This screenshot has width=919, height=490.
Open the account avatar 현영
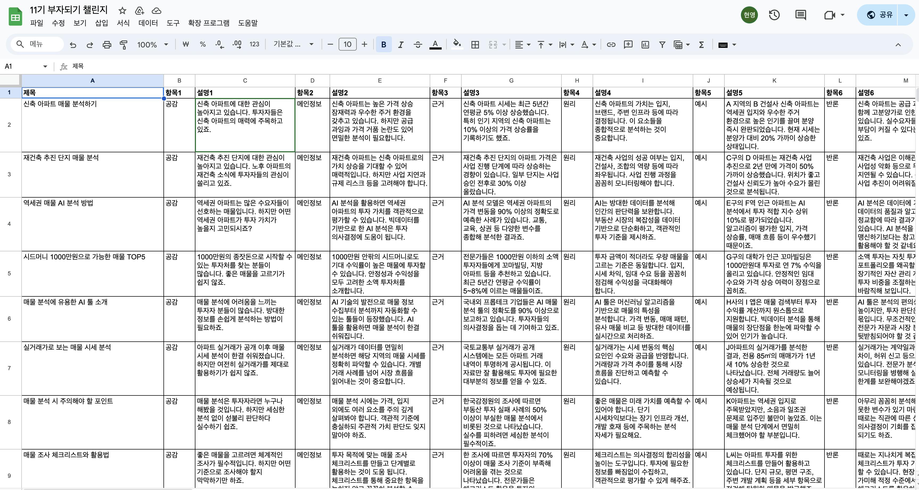(749, 15)
